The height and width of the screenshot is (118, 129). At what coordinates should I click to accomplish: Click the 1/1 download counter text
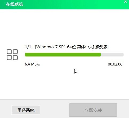(28, 47)
